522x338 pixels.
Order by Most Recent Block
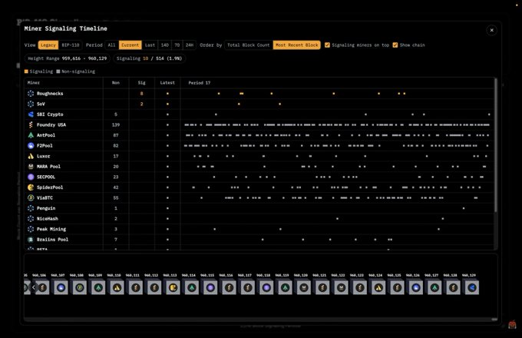click(x=297, y=45)
